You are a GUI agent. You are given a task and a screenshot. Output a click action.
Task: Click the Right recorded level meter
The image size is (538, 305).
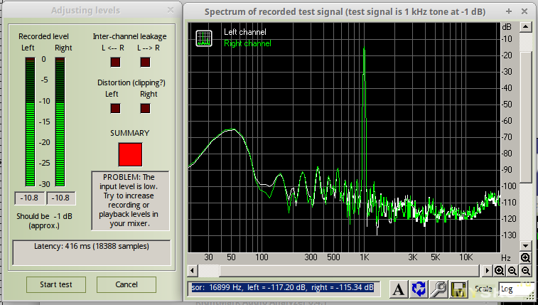60,122
